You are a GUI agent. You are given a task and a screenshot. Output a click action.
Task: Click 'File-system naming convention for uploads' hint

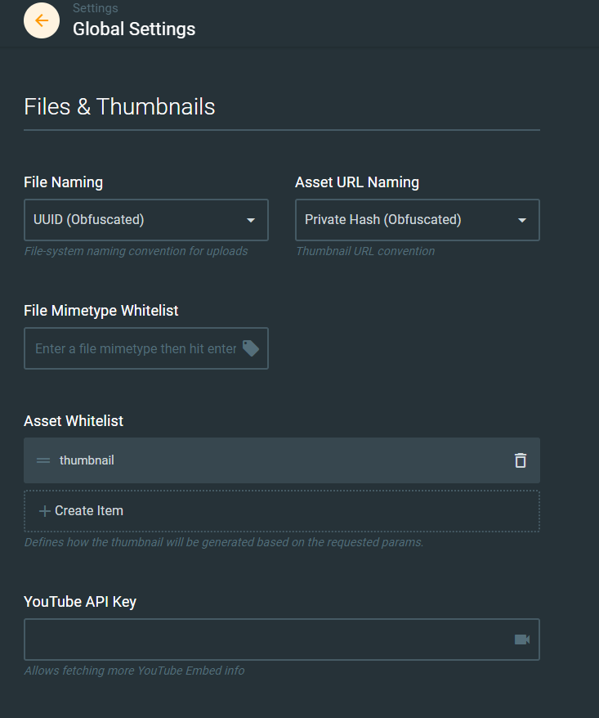[x=136, y=251]
